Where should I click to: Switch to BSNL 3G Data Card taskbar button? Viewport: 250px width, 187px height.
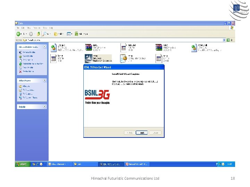tap(111, 164)
